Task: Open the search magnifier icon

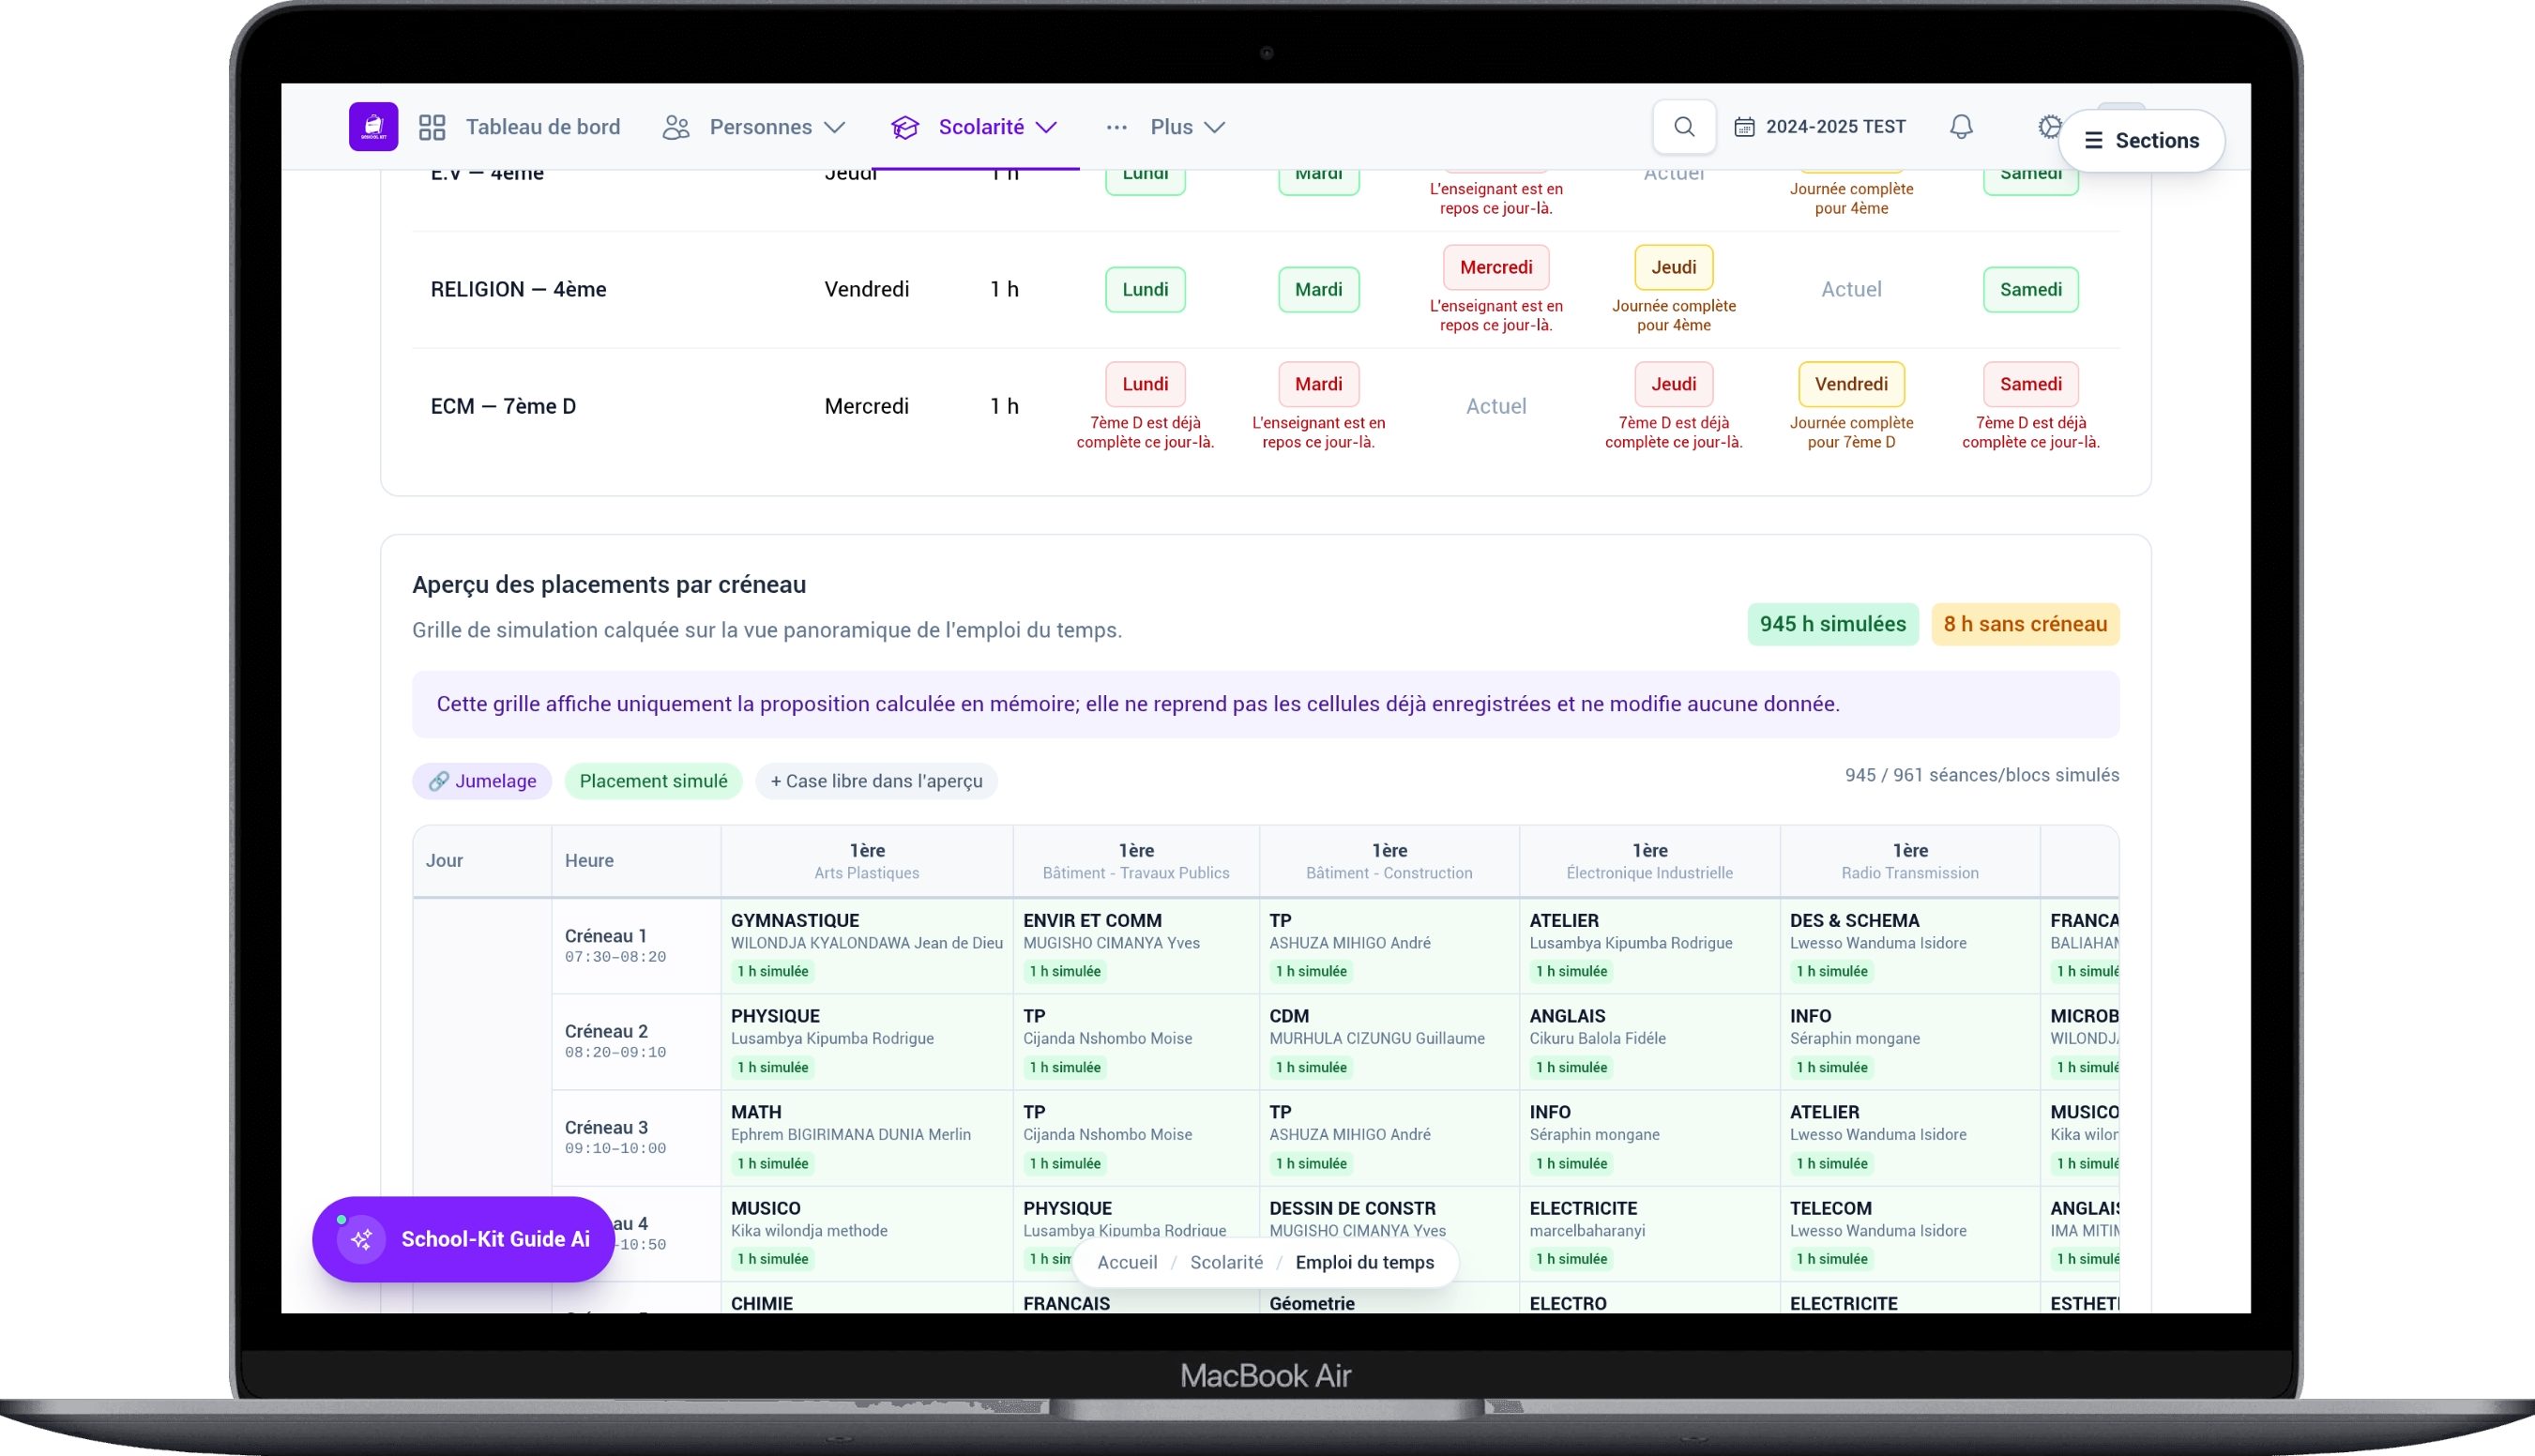Action: 1684,127
